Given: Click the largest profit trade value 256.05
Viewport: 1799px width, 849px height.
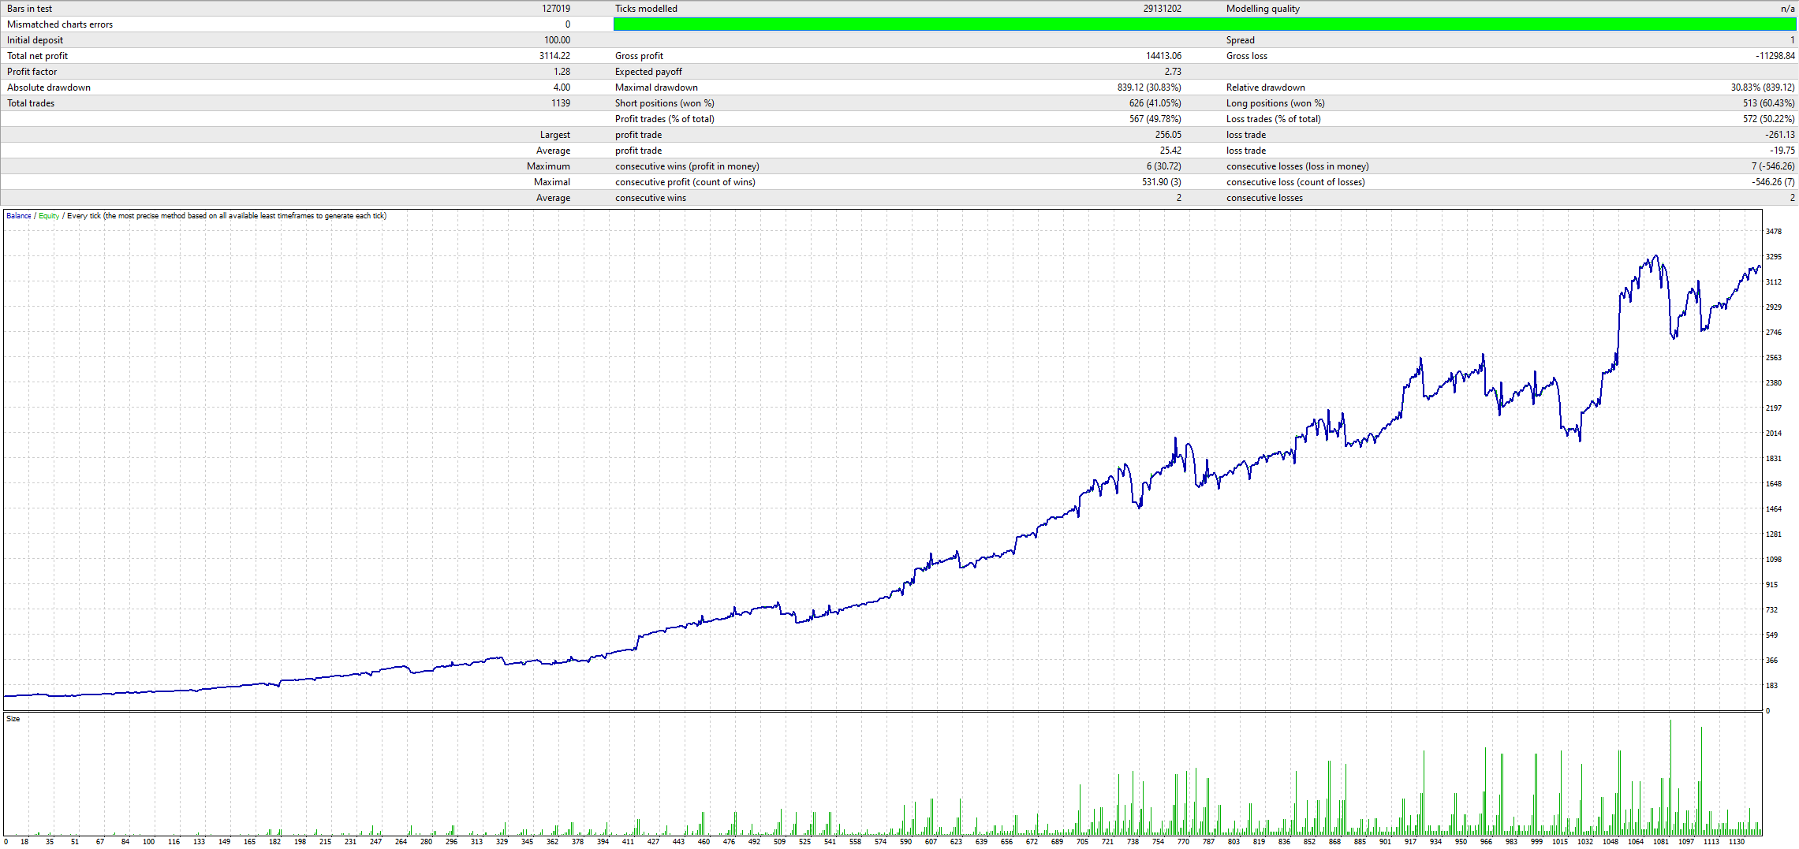Looking at the screenshot, I should tap(1167, 135).
